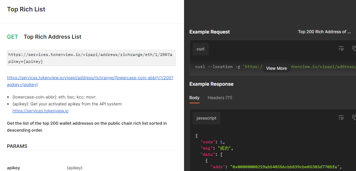Click the {apikey} parameter value in PARAMS

[75, 168]
